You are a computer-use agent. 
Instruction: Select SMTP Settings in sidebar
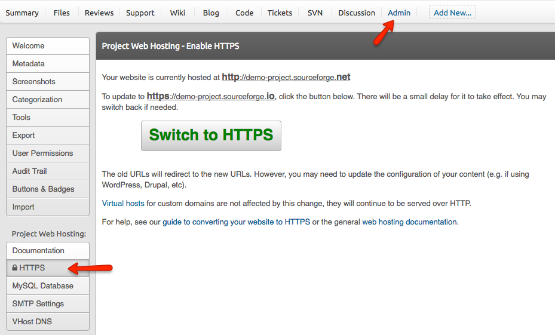pyautogui.click(x=38, y=303)
